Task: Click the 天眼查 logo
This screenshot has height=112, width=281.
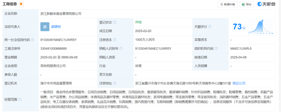Action: 266,4
